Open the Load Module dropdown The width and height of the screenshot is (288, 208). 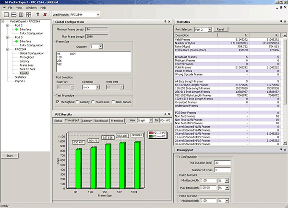point(98,15)
